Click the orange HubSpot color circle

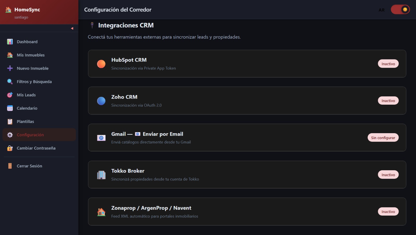point(101,64)
